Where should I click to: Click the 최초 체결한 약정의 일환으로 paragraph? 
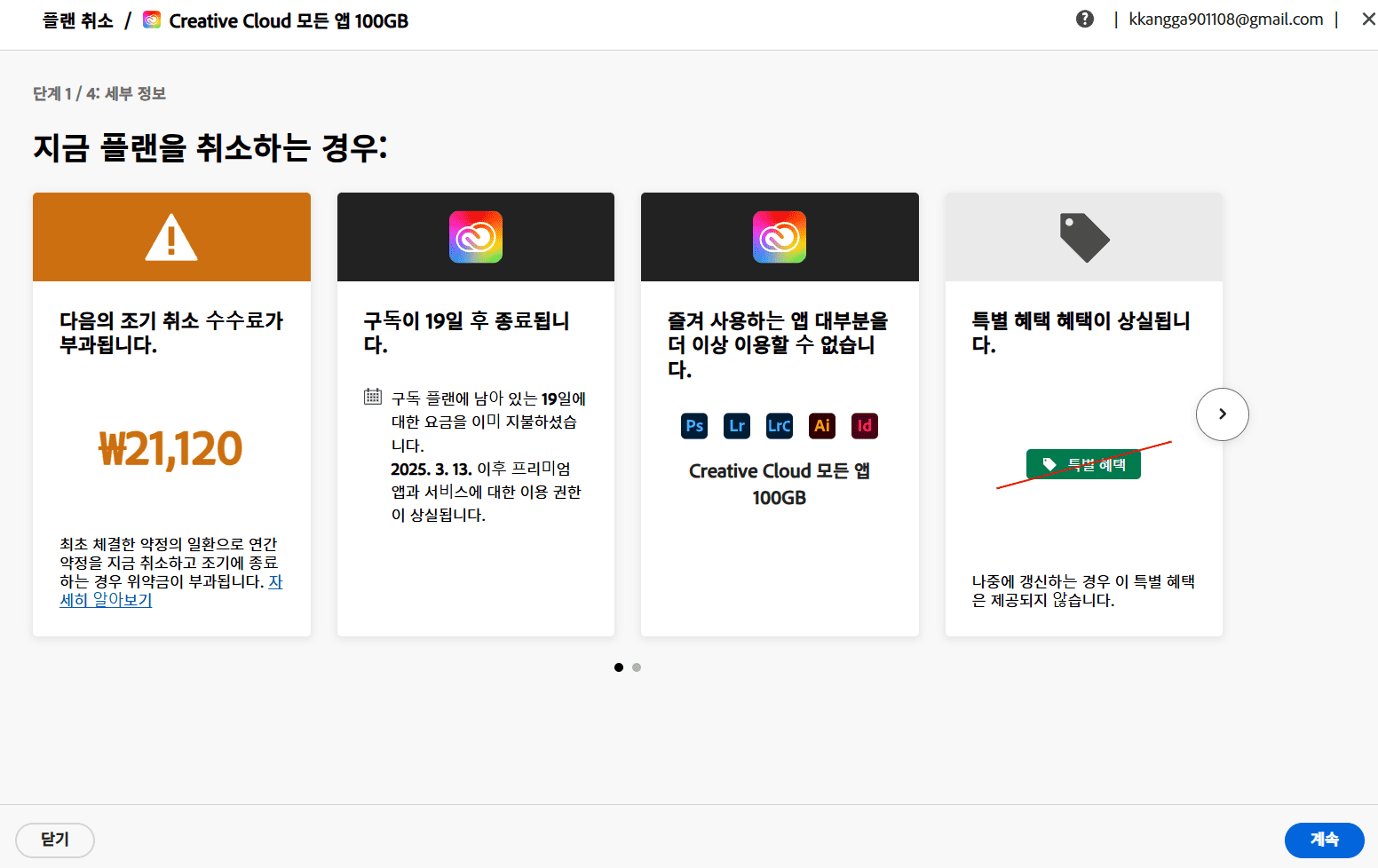(x=170, y=572)
